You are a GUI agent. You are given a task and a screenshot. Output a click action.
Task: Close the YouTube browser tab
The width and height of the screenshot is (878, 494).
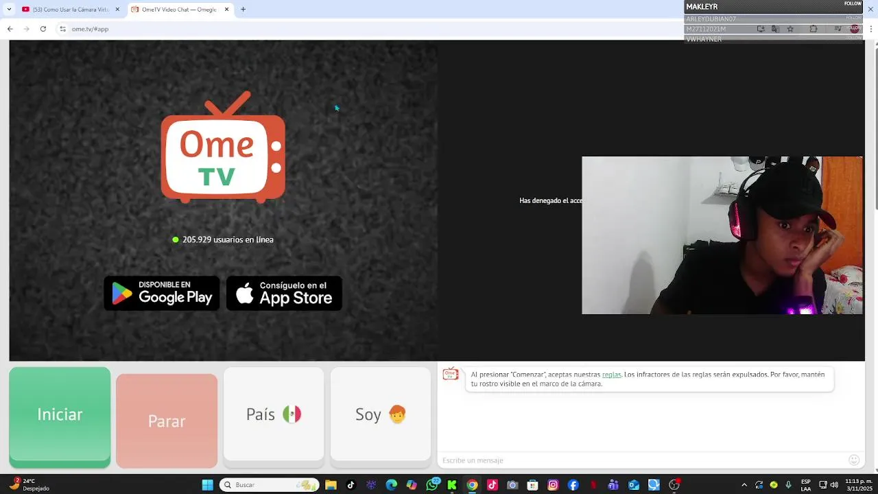pyautogui.click(x=117, y=10)
